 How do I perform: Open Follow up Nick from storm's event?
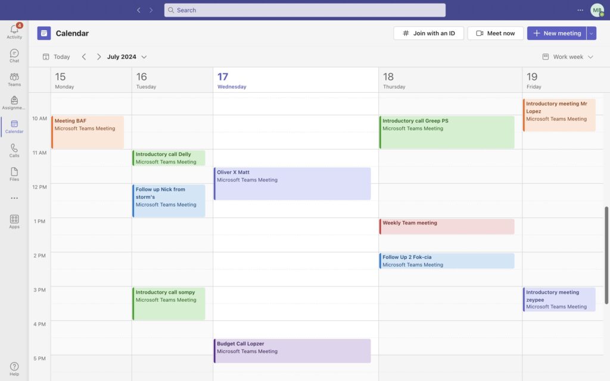[x=169, y=201]
